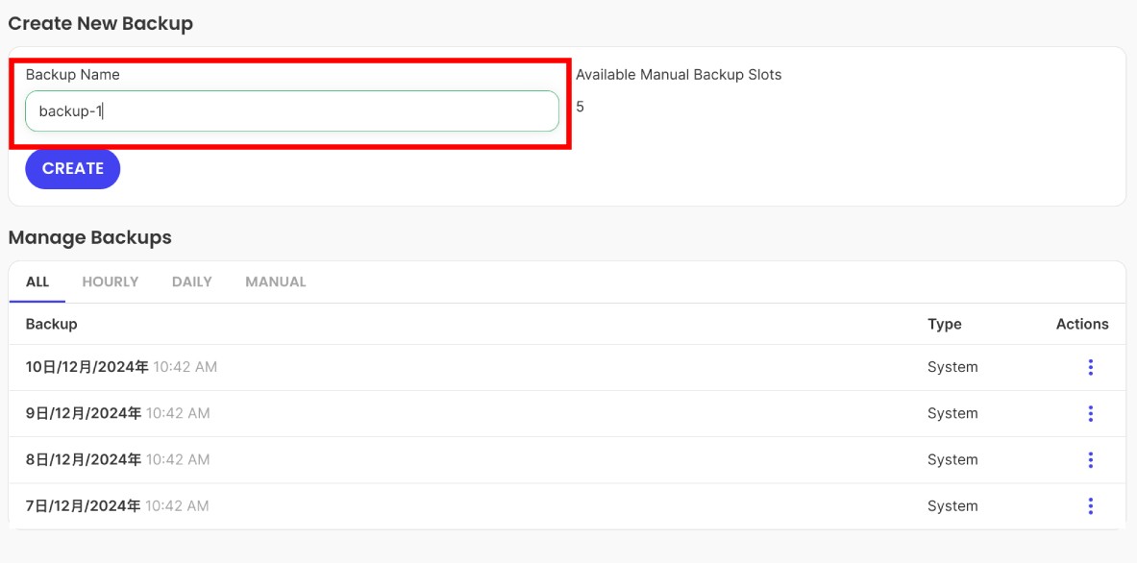
Task: Click the Backup column header
Action: (x=52, y=324)
